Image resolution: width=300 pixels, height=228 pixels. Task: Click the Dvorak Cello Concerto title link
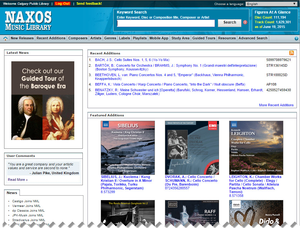point(191,181)
